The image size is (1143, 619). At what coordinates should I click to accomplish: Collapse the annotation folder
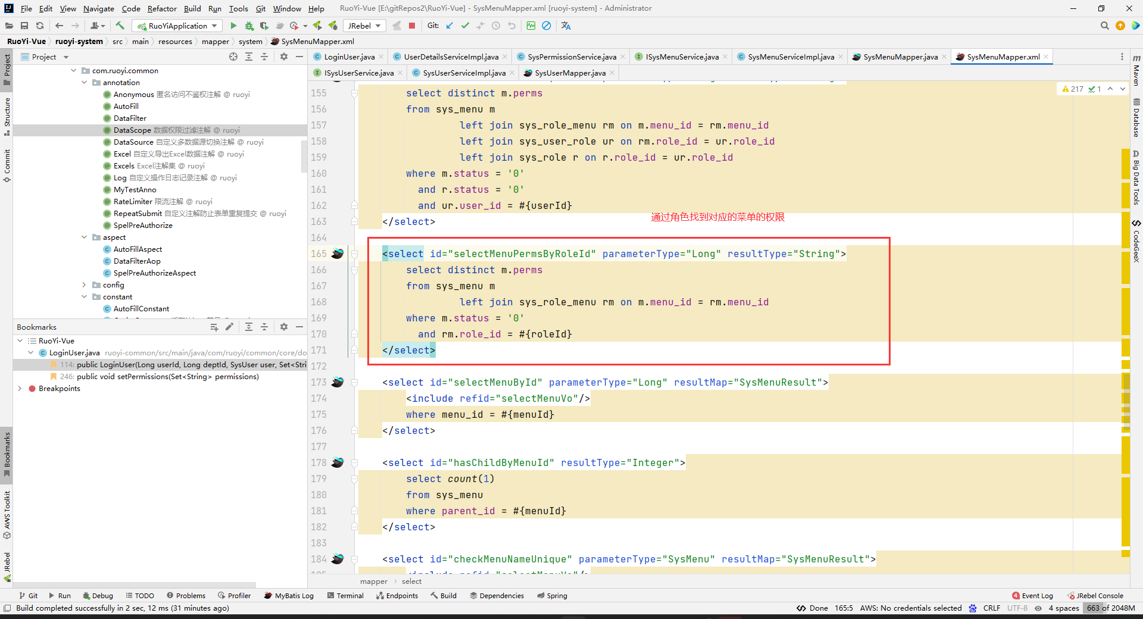click(x=85, y=82)
